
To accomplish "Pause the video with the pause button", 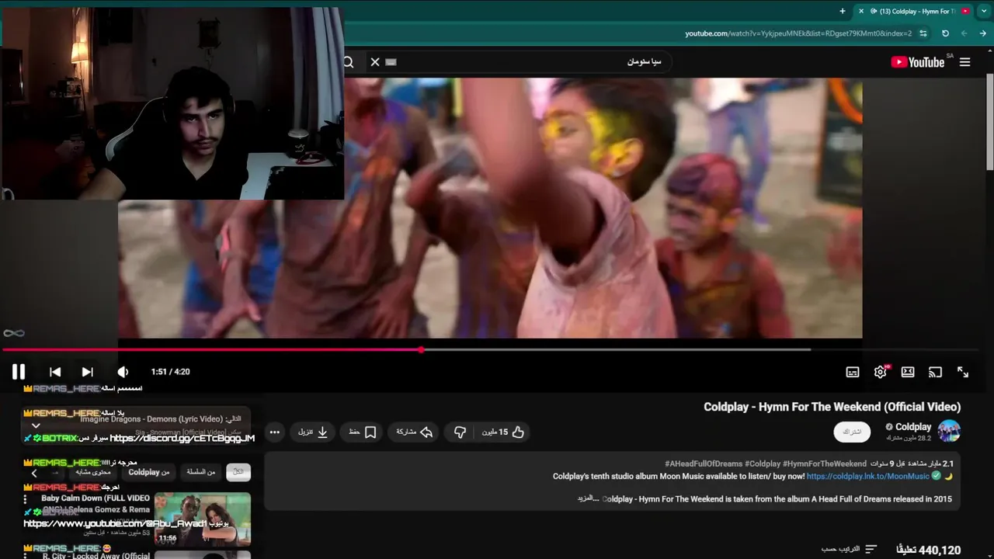I will pos(19,372).
